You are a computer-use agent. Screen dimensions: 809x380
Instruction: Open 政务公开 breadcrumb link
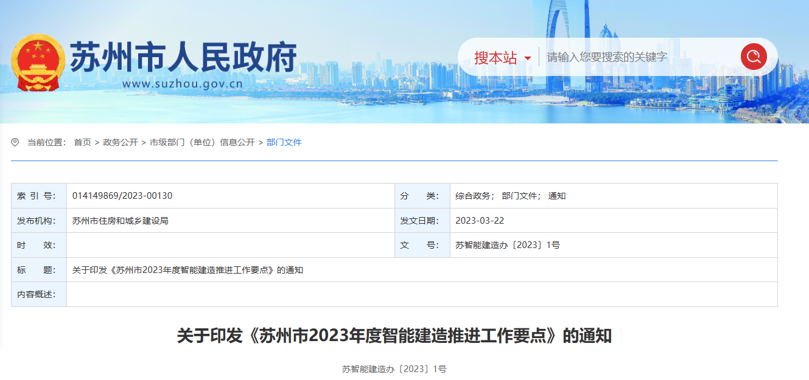pos(121,142)
